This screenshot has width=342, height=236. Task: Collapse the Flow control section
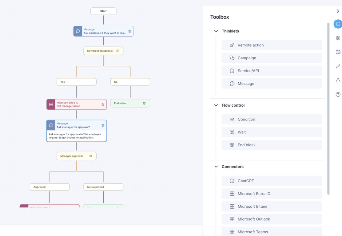coord(216,105)
